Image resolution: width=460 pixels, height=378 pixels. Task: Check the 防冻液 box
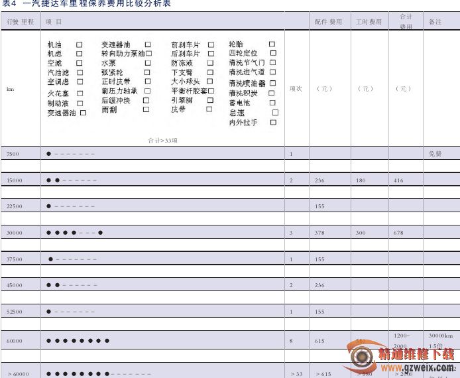[x=210, y=63]
